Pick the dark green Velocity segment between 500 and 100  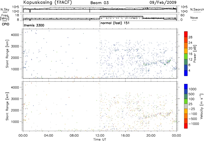[x=186, y=96]
